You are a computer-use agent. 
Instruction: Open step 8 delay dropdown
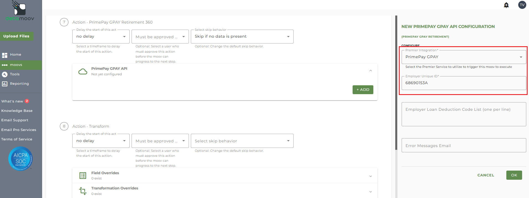101,141
